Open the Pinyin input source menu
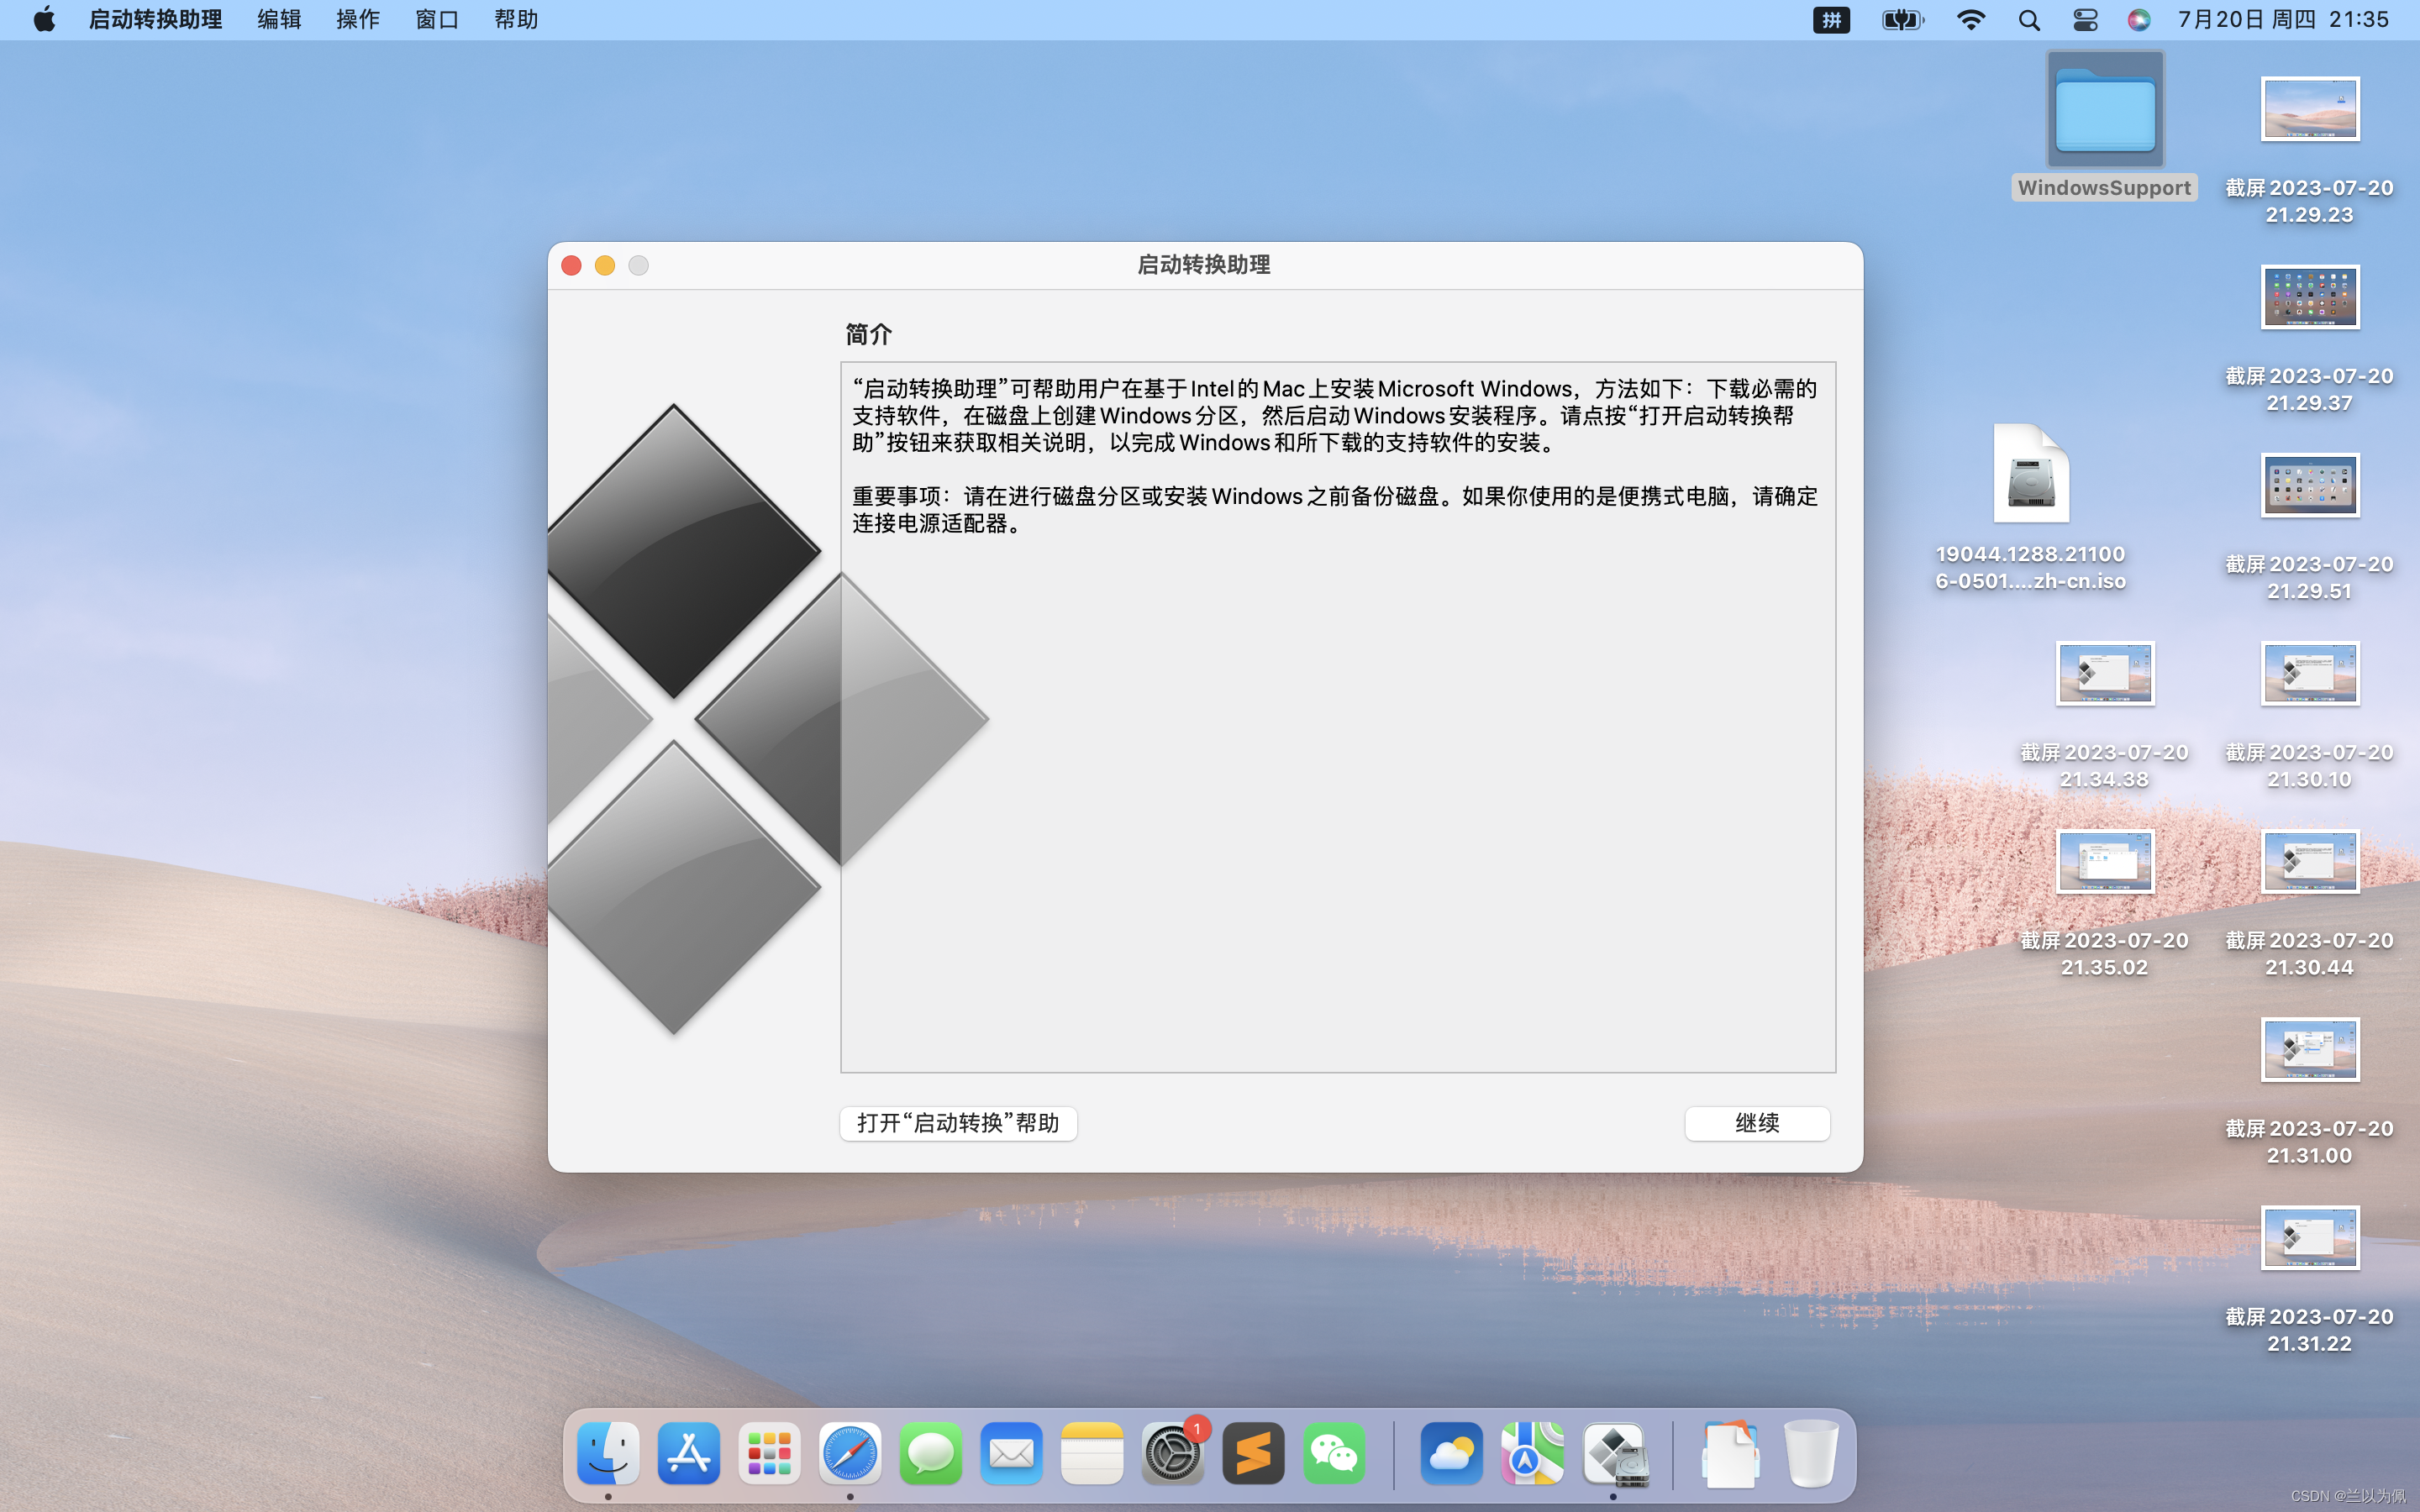The width and height of the screenshot is (2420, 1512). coord(1831,20)
